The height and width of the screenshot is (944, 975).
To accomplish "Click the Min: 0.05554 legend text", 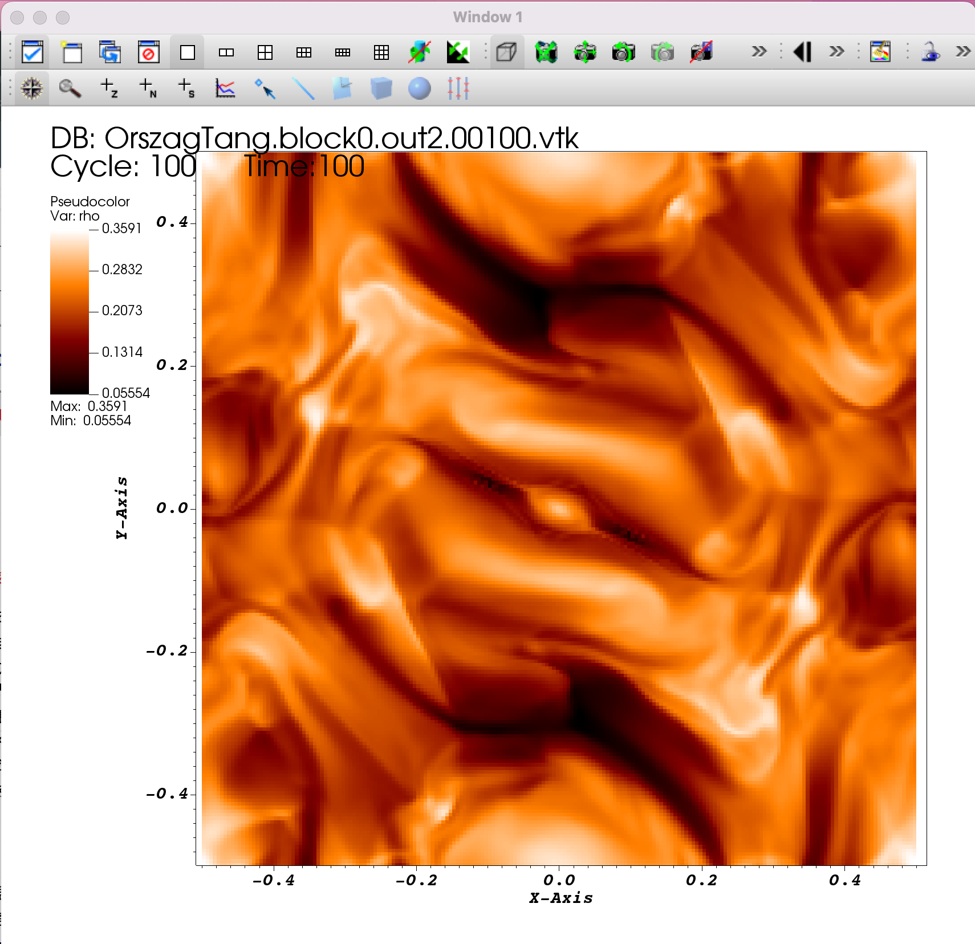I will tap(91, 421).
